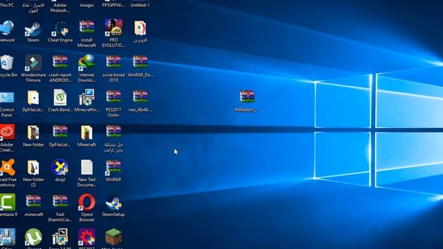
Task: Select the New Text Docume... file
Action: [x=87, y=167]
